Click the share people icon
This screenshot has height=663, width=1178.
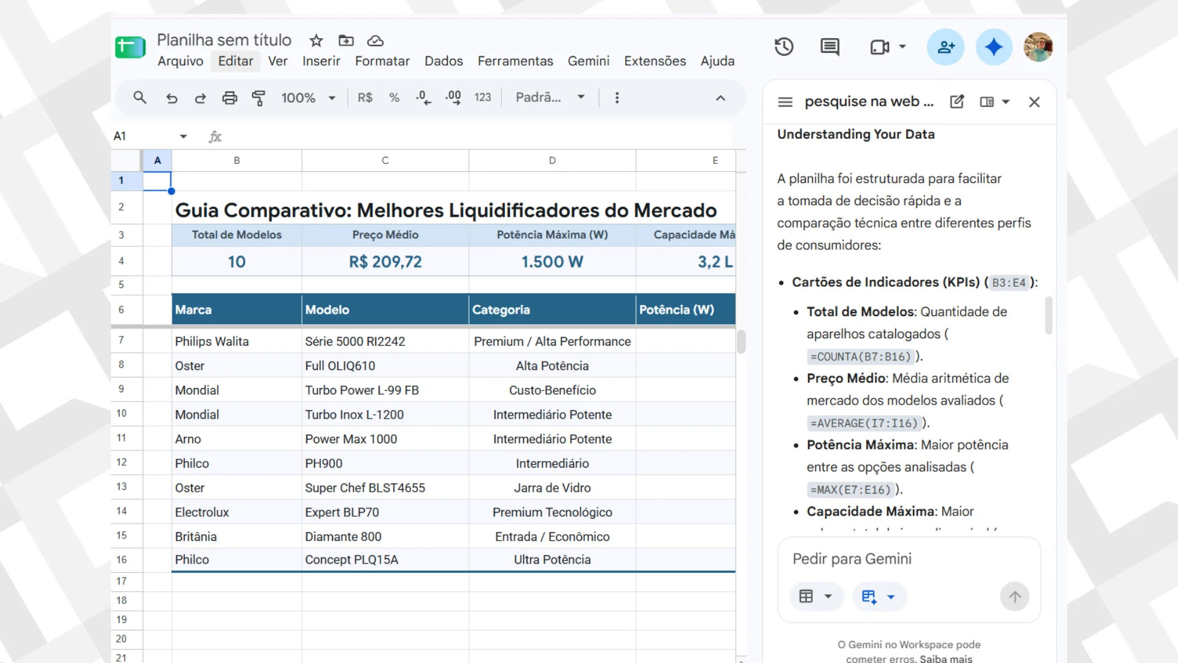[945, 47]
